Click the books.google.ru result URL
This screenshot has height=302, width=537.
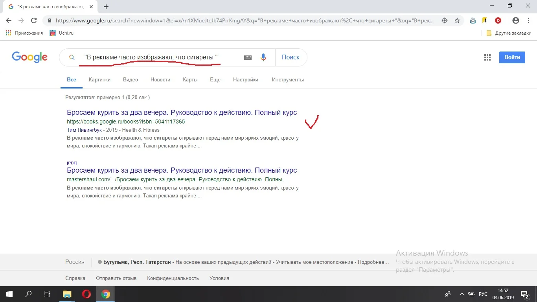point(126,122)
